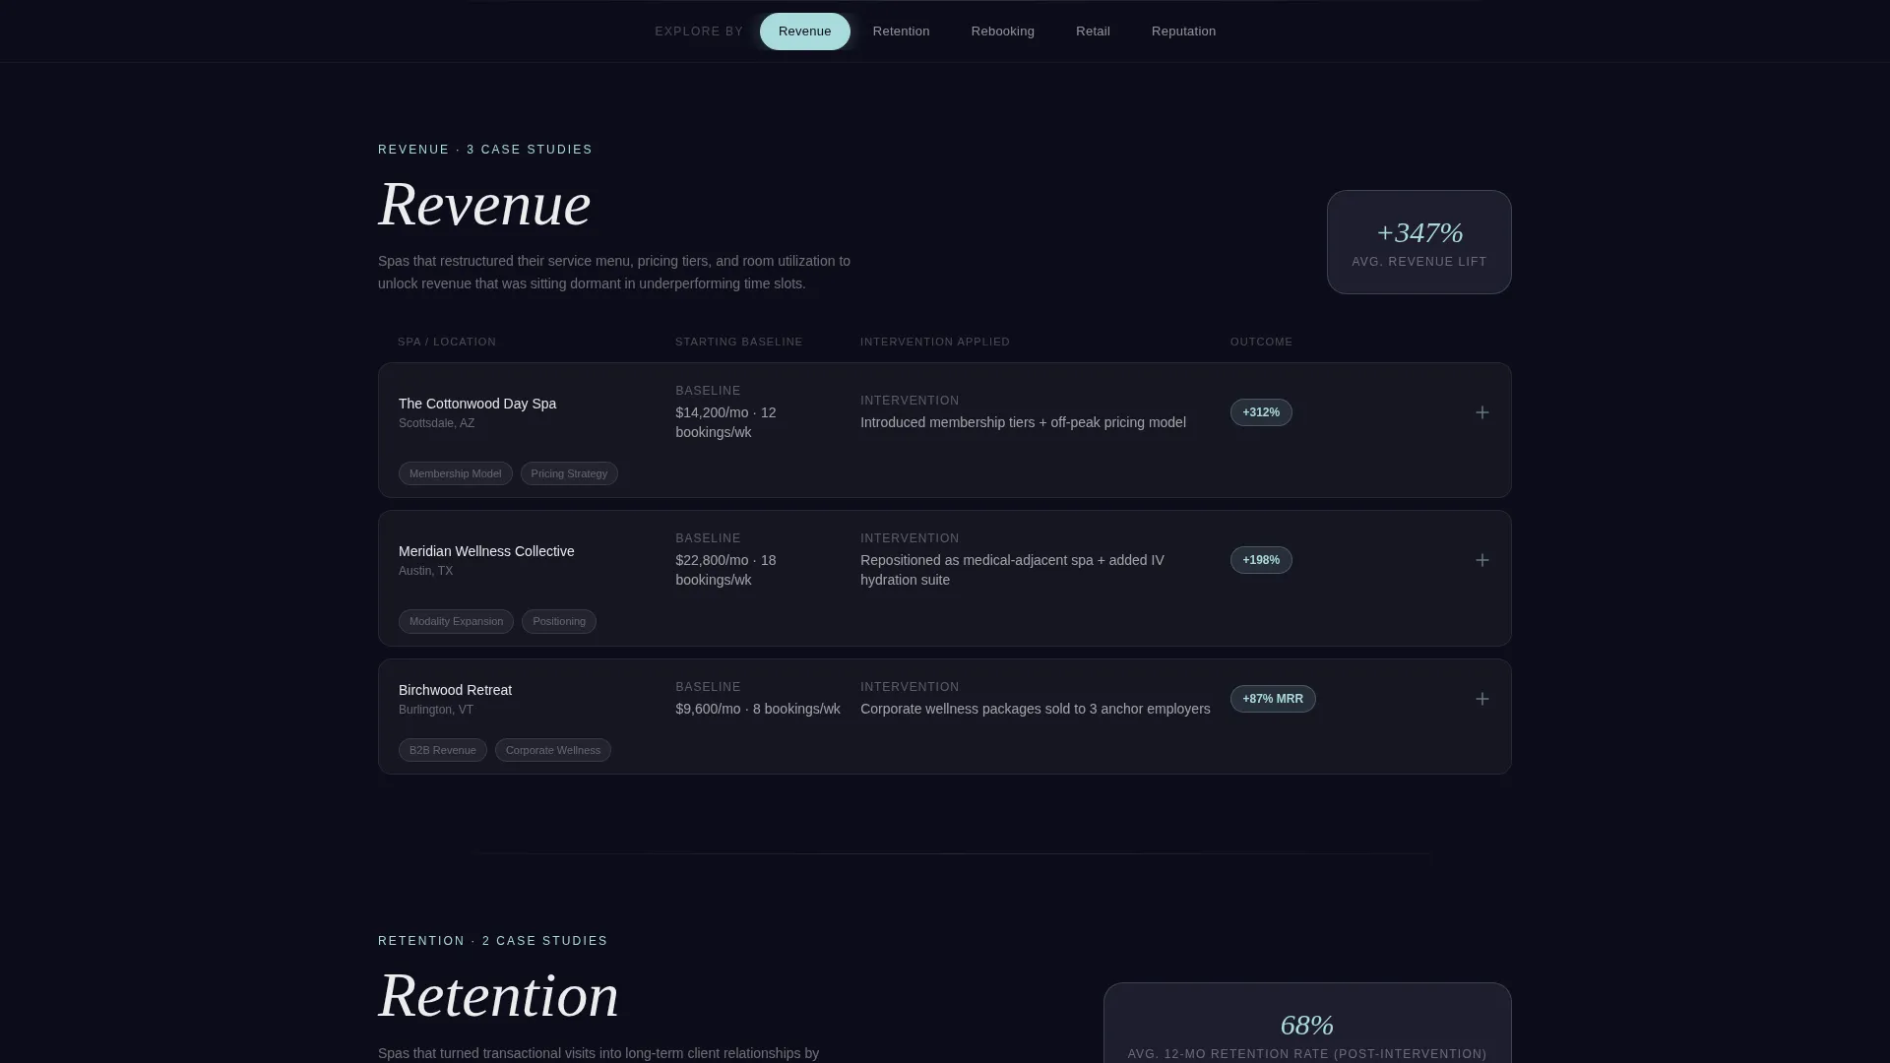Click the RETENTION · 2 CASE STUDIES label
Viewport: 1890px width, 1063px height.
tap(493, 941)
